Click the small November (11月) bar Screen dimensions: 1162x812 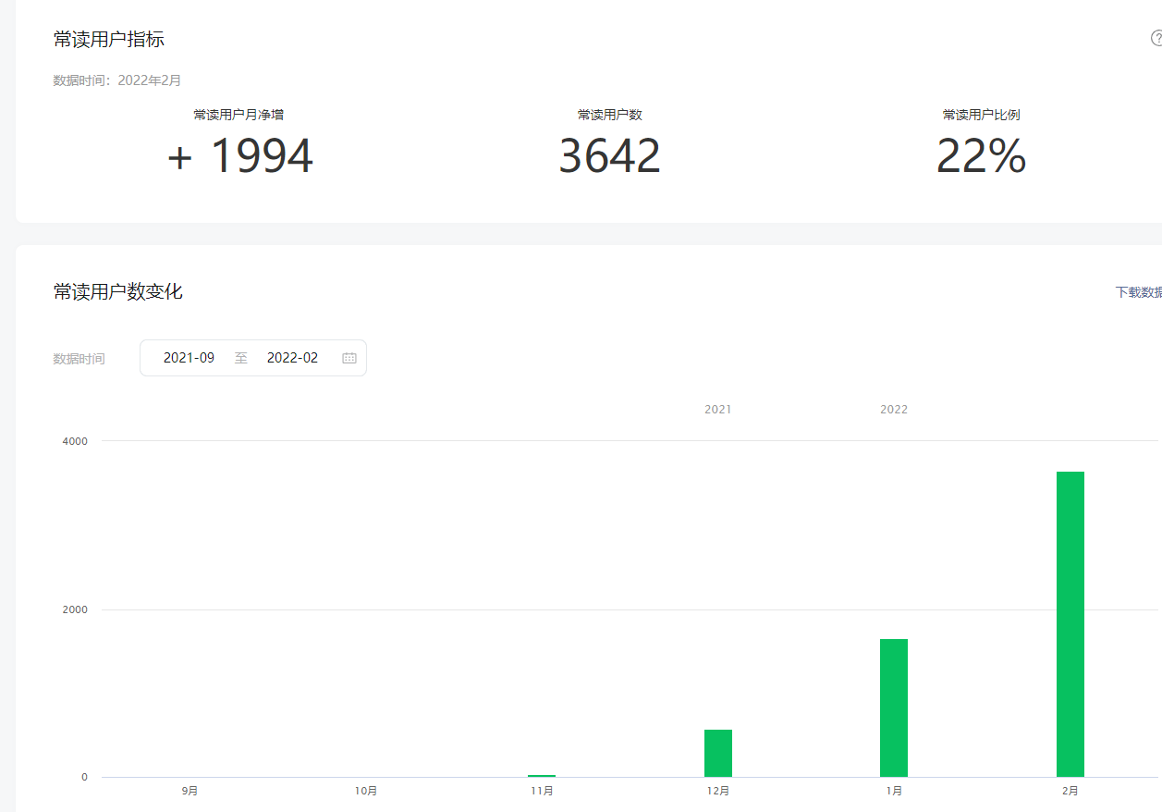tap(542, 775)
